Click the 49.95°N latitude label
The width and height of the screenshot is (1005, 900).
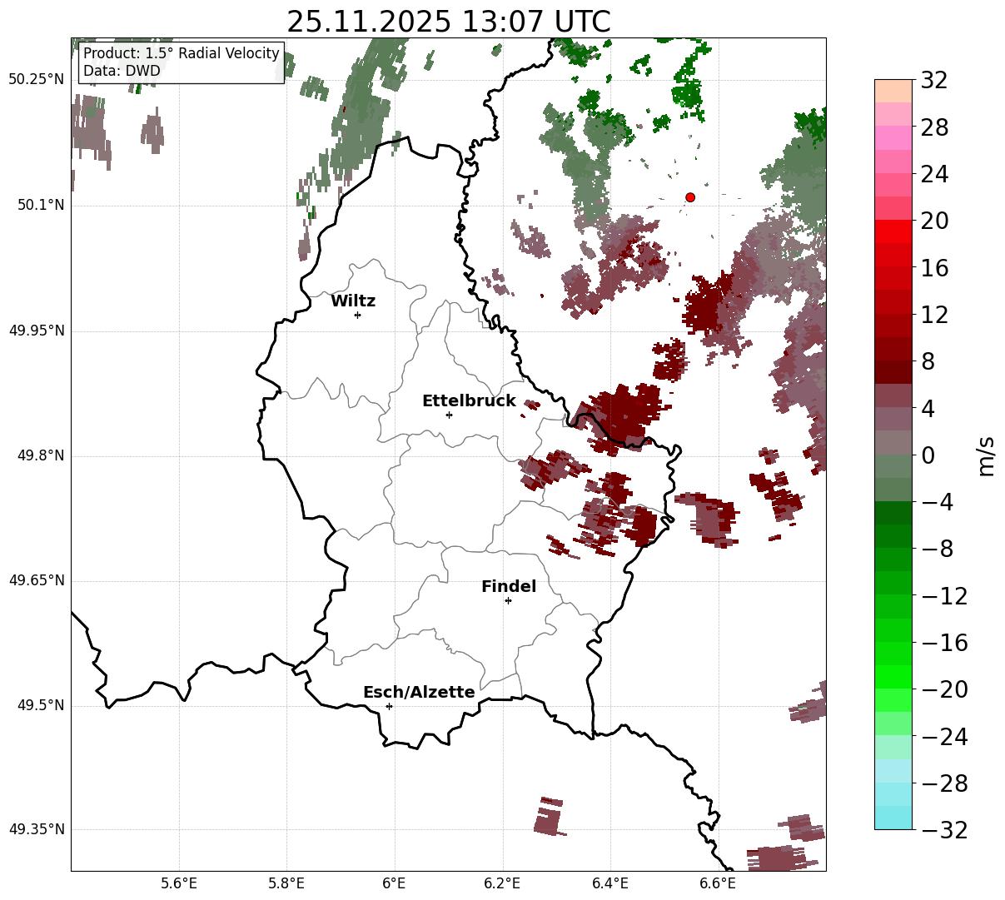37,331
